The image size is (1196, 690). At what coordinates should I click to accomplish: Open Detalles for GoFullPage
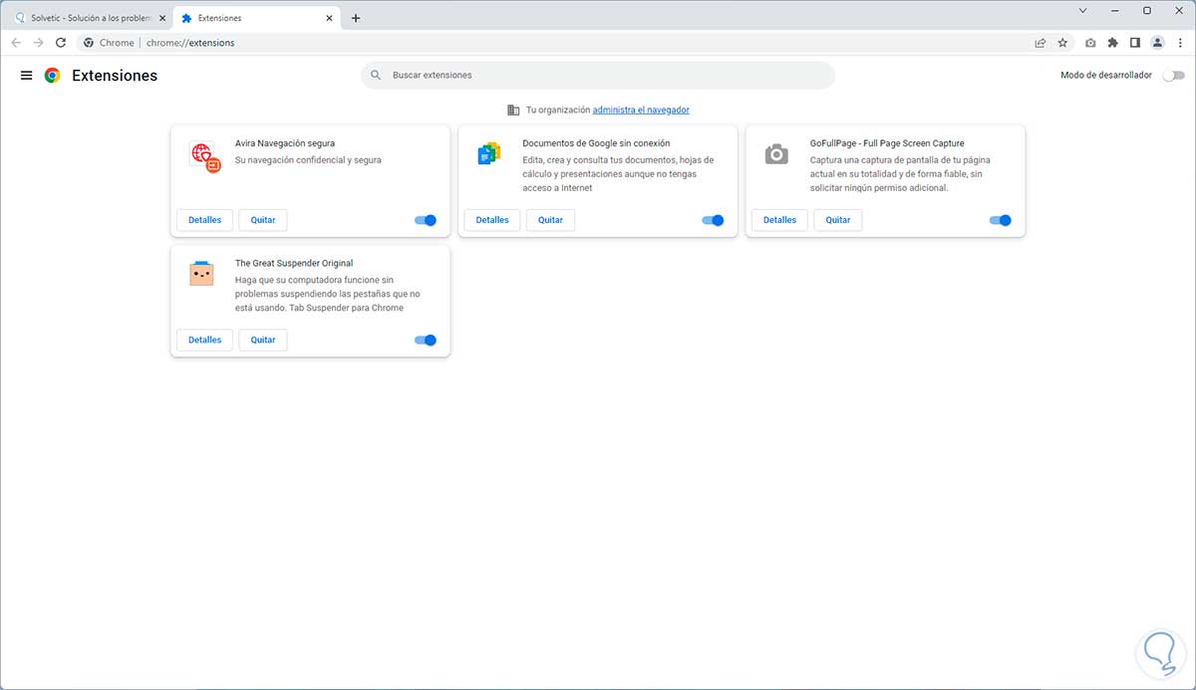[x=779, y=220]
